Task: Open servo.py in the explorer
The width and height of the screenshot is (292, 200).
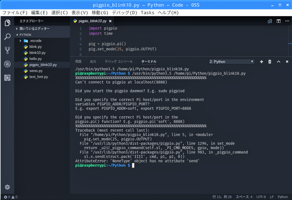Action: pyautogui.click(x=42, y=71)
